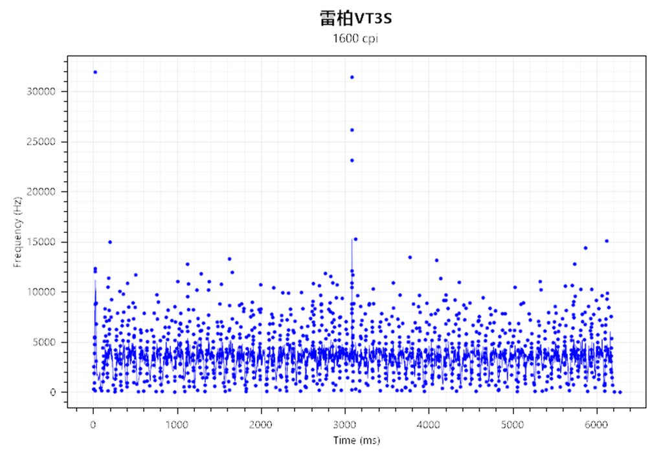This screenshot has width=663, height=458.
Task: Click the Frequency (Hz) axis label
Action: click(x=17, y=232)
